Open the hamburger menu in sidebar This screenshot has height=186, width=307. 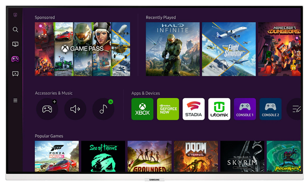15,100
